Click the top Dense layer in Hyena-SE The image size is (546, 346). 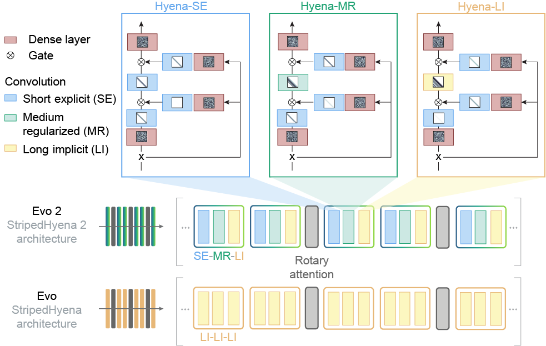click(142, 41)
